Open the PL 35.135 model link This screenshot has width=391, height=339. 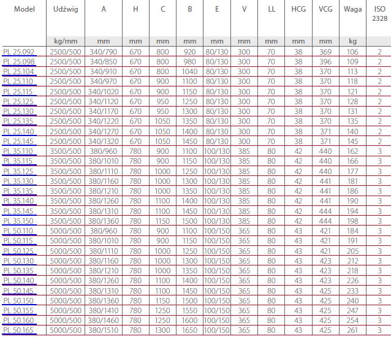[18, 191]
